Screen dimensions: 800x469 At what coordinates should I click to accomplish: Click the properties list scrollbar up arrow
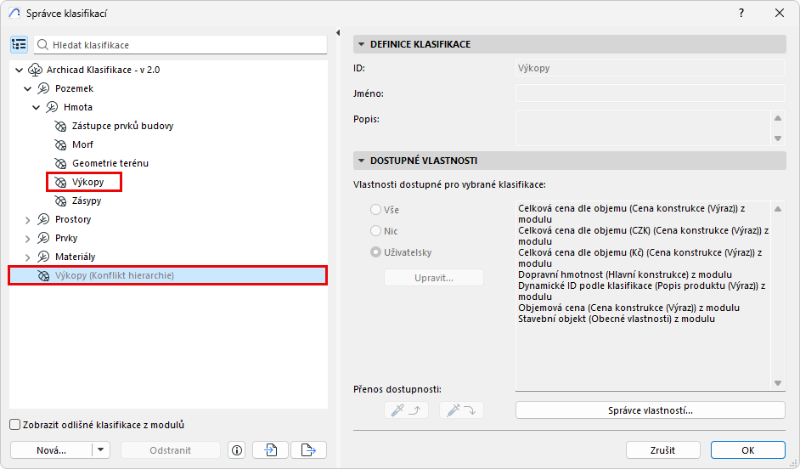coord(778,209)
